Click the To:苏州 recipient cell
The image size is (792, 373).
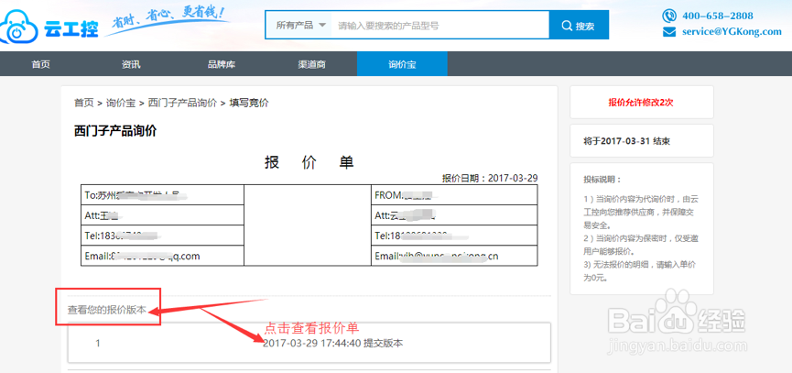162,195
